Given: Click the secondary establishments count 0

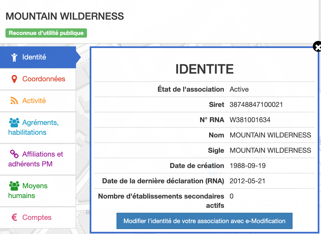Looking at the screenshot, I should [232, 196].
